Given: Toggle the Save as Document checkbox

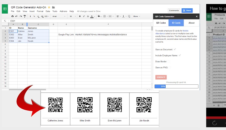Looking at the screenshot, I should coord(175,49).
